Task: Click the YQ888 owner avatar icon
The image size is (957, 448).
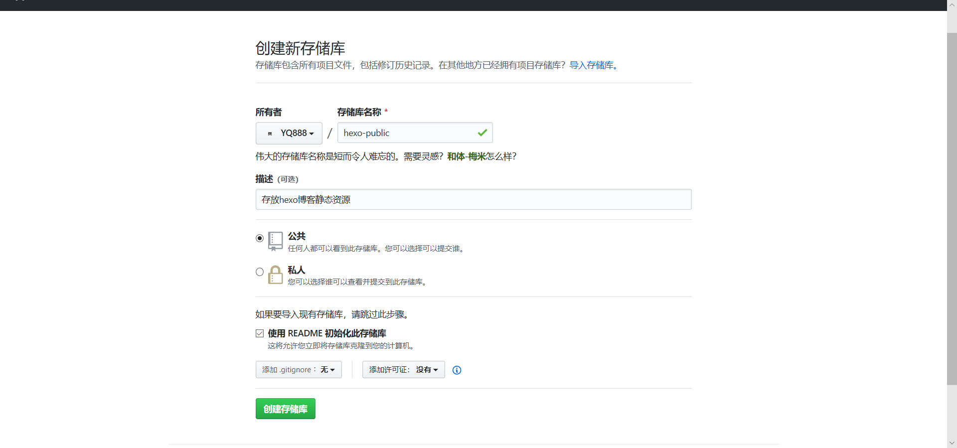Action: click(x=270, y=134)
